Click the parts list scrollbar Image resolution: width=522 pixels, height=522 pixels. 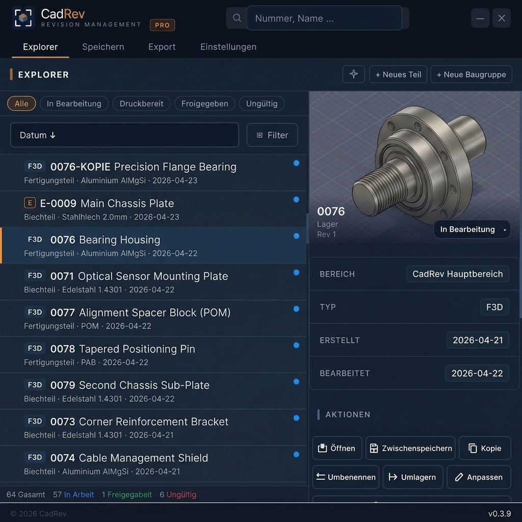click(x=307, y=228)
